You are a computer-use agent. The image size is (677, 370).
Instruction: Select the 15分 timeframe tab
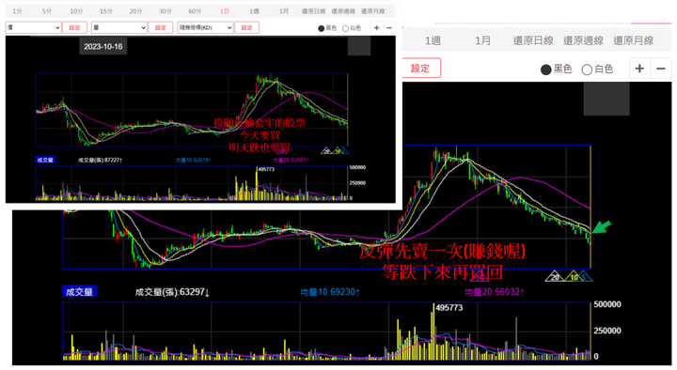[106, 11]
